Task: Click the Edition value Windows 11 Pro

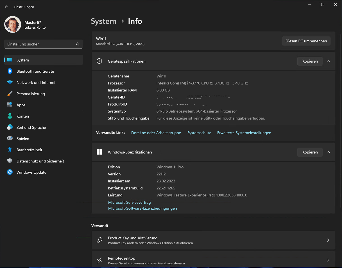Action: pyautogui.click(x=170, y=167)
